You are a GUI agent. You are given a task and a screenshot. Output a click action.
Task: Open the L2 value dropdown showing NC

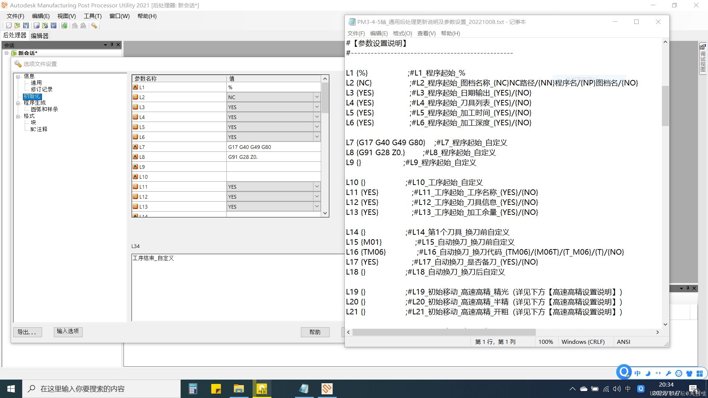[317, 97]
